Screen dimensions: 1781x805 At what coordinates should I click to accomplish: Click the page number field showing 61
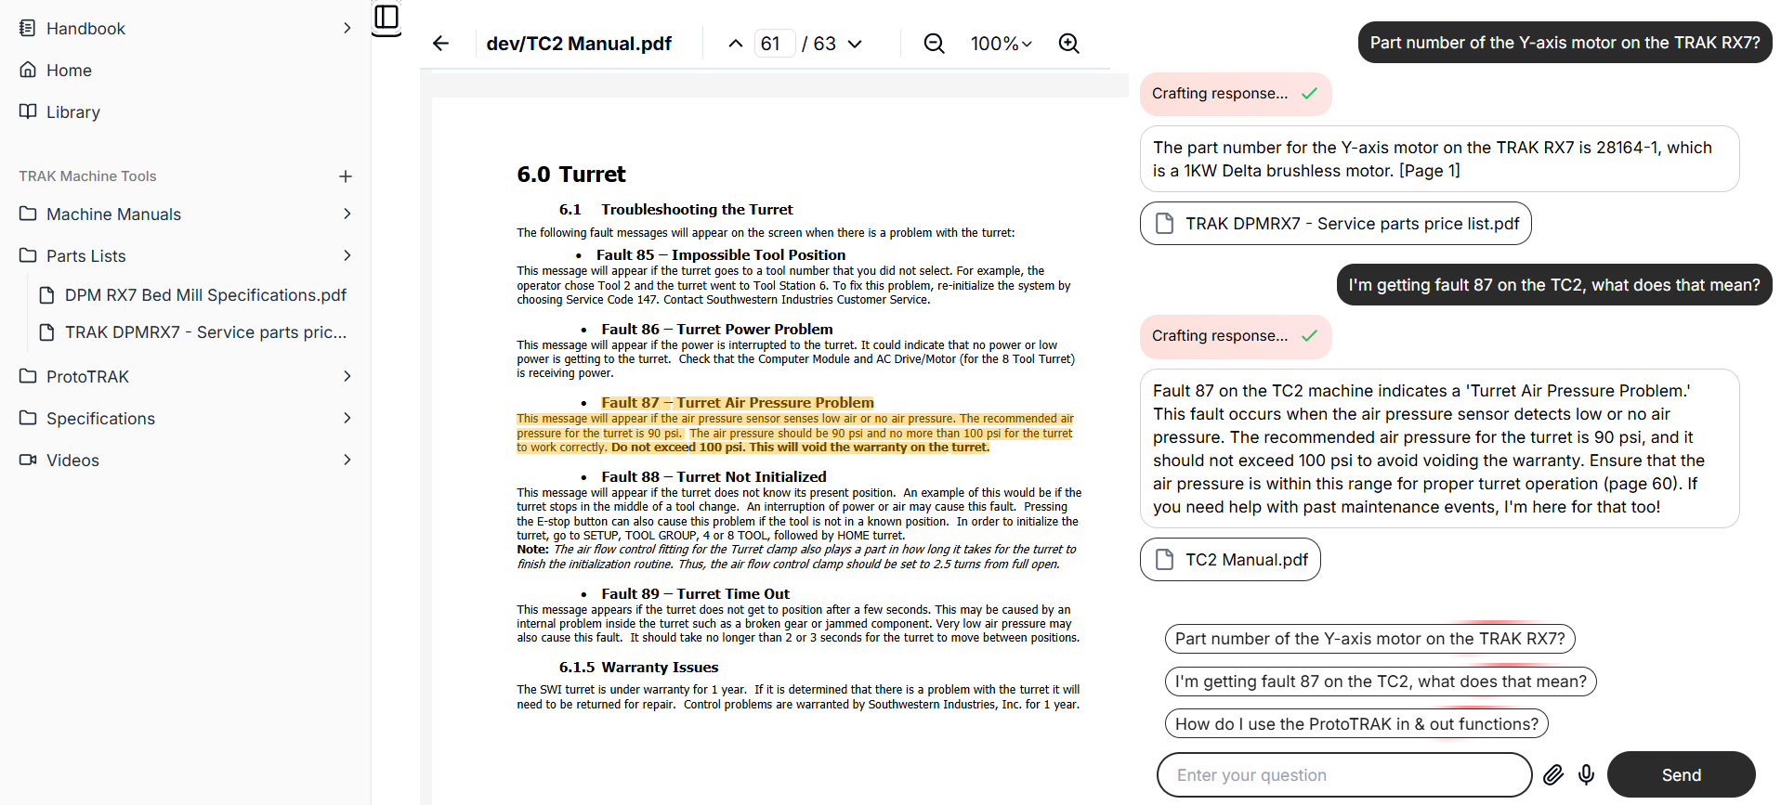tap(774, 44)
